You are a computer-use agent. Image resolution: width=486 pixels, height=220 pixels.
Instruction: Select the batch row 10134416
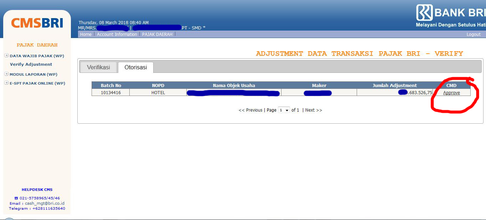coord(110,92)
